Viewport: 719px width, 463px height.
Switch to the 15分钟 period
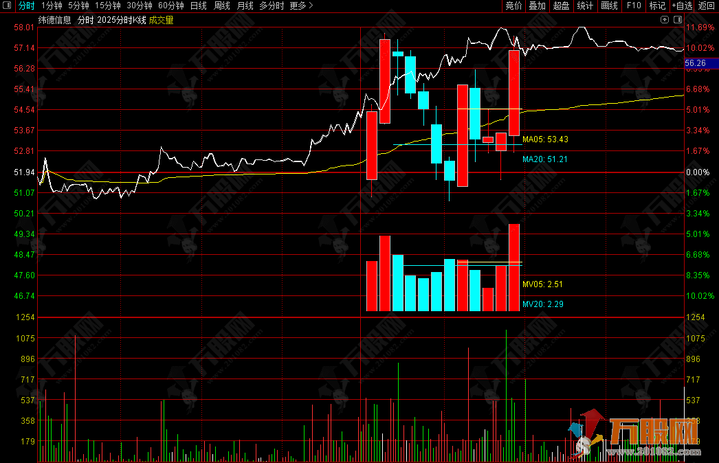(x=108, y=5)
